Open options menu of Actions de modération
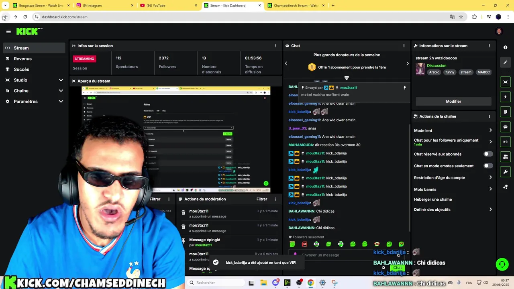This screenshot has height=289, width=514. coord(275,199)
